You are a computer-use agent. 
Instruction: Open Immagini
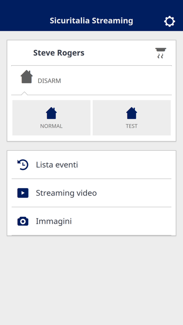pos(91,221)
